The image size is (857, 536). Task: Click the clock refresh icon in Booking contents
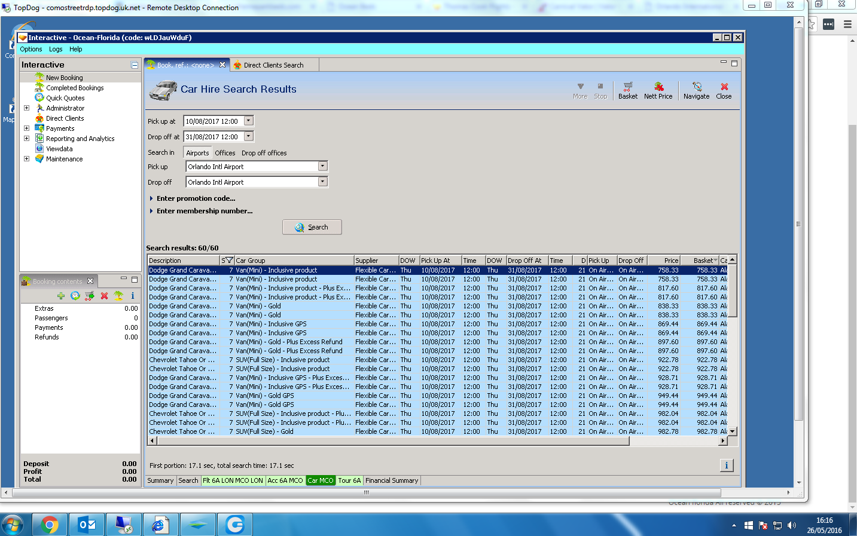click(75, 296)
